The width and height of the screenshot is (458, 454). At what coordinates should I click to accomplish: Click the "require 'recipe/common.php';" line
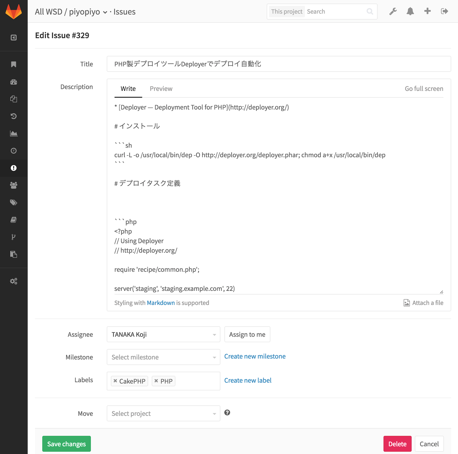(157, 269)
